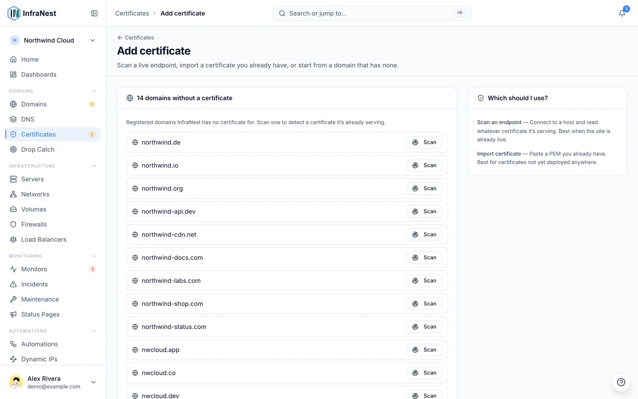
Task: Go back via the Certificates back link
Action: (x=136, y=37)
